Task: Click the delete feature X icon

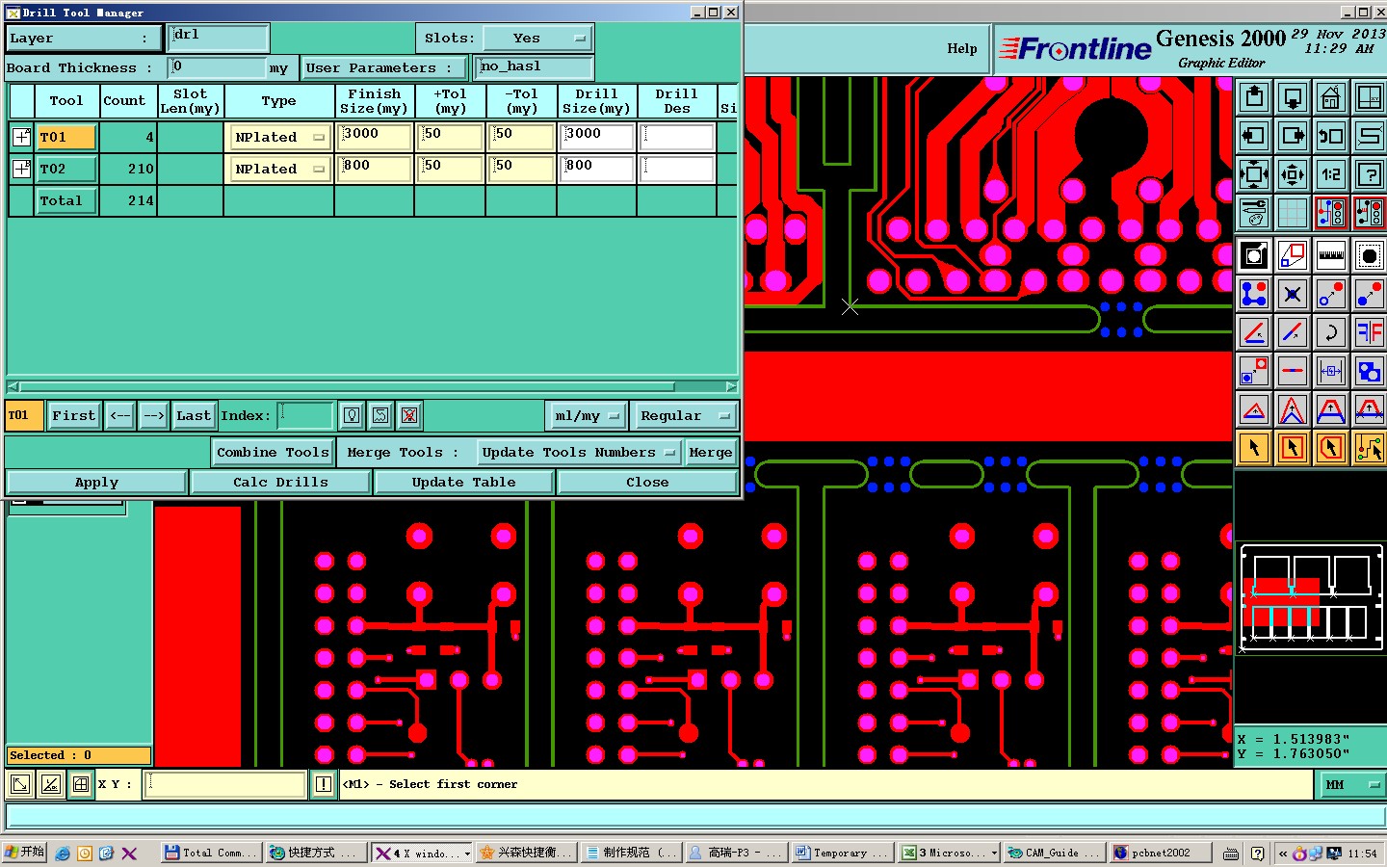Action: [1293, 294]
